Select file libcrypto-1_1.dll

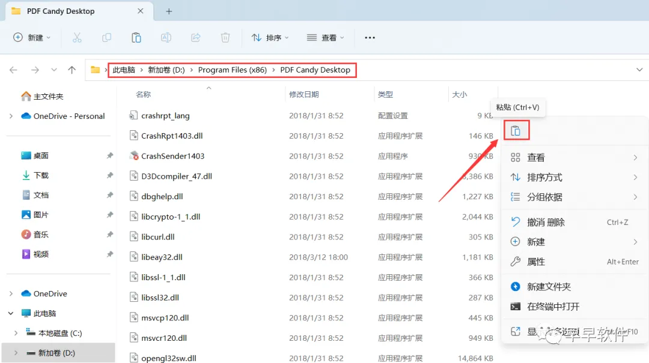(x=171, y=217)
